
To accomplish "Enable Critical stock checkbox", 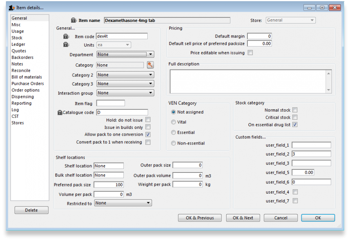I will tap(295, 118).
